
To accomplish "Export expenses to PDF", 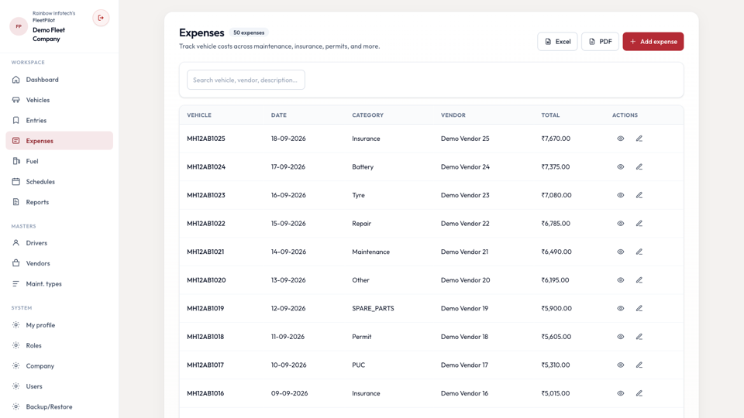I will pyautogui.click(x=600, y=42).
